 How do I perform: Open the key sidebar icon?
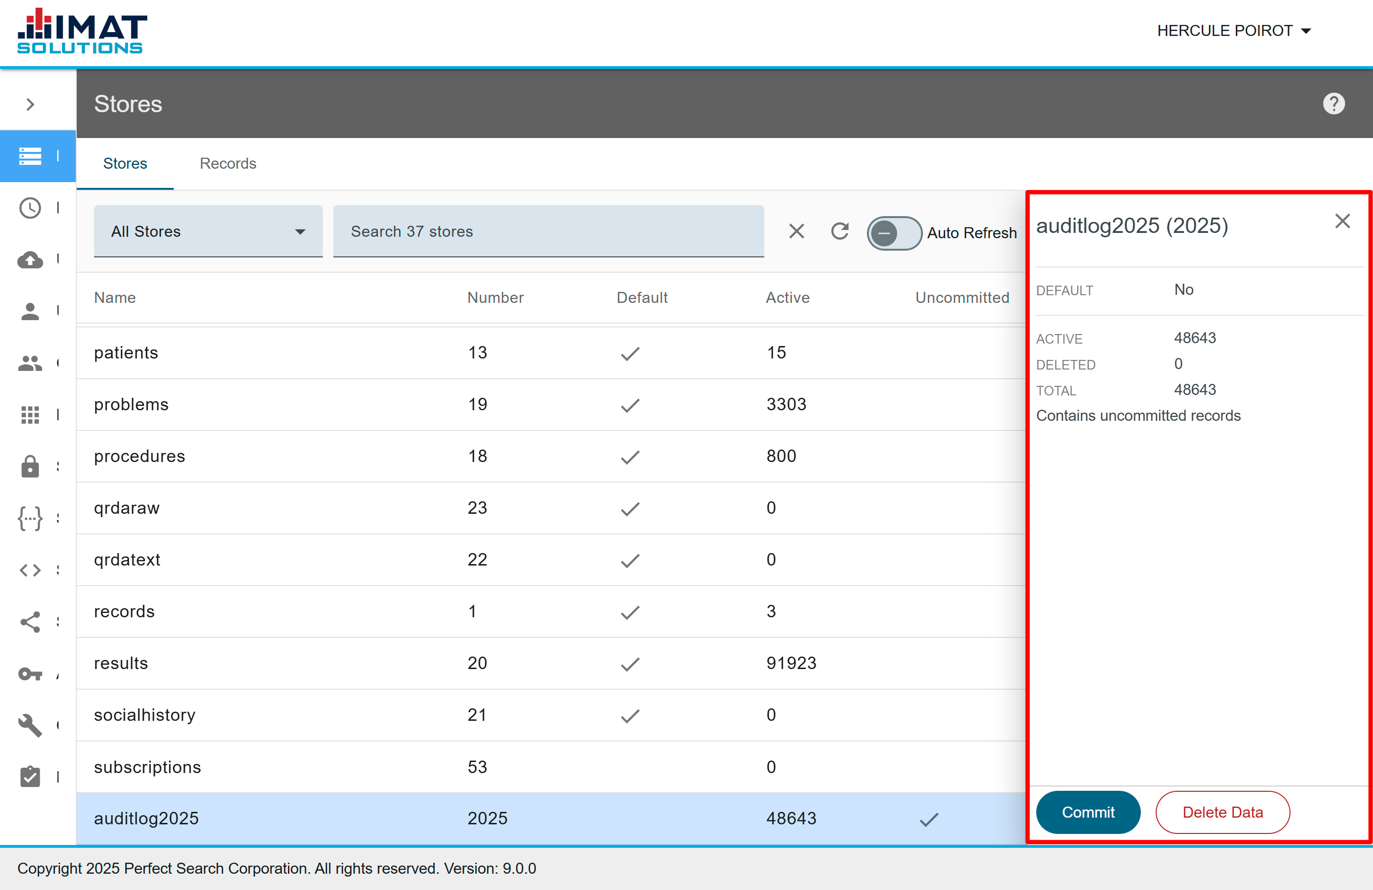point(30,673)
